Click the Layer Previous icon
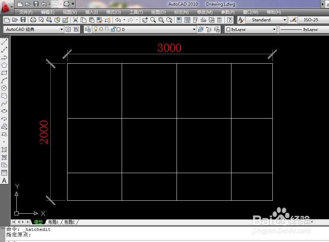 [x=209, y=29]
